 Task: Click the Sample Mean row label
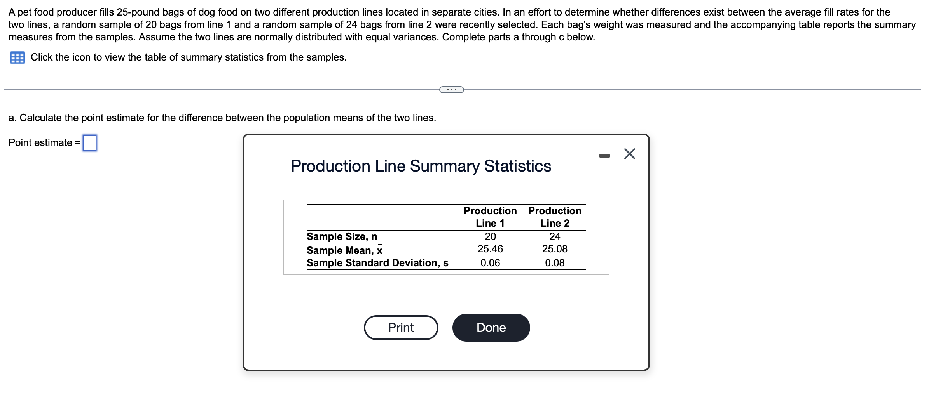(x=343, y=250)
